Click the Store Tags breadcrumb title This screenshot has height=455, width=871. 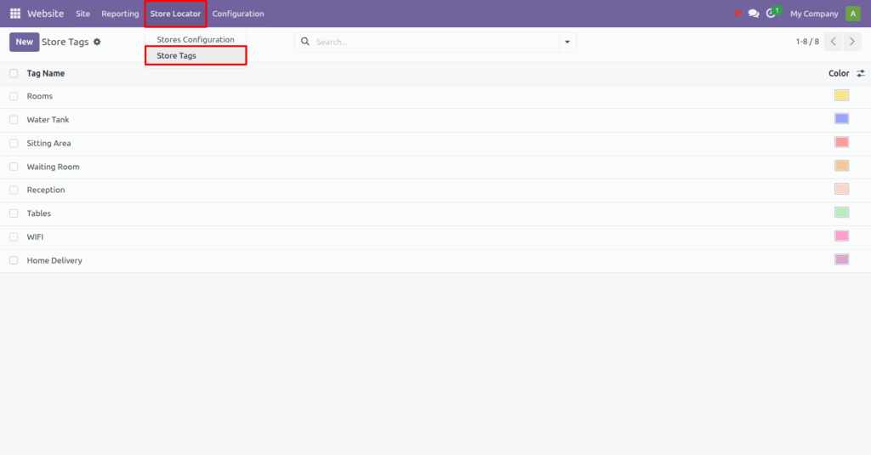65,42
